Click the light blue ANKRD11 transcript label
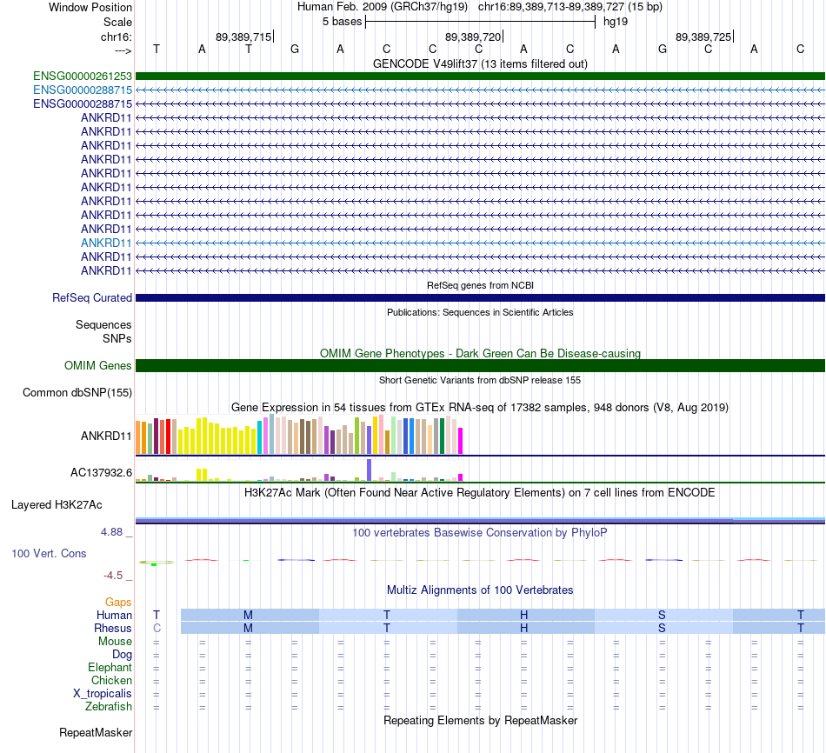 (x=106, y=243)
